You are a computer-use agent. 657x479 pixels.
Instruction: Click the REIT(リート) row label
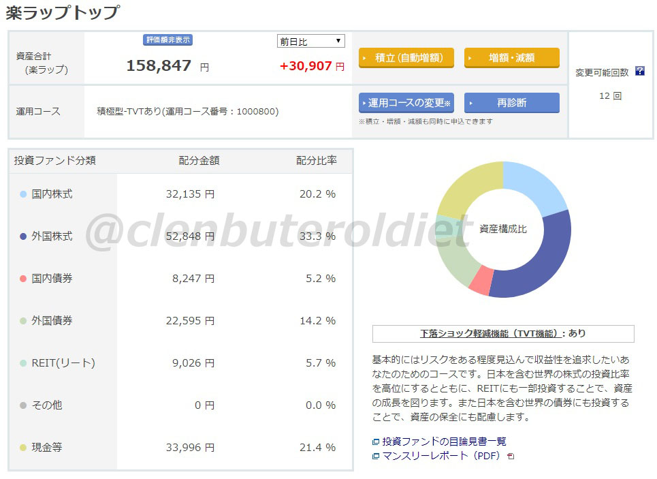point(63,363)
